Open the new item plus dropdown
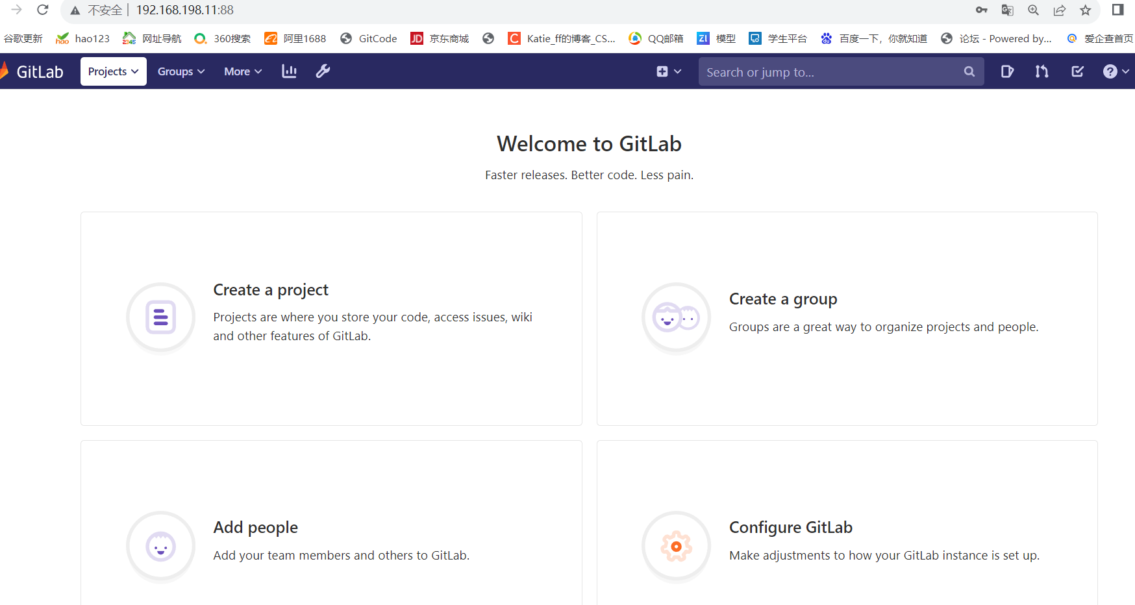 coord(669,71)
